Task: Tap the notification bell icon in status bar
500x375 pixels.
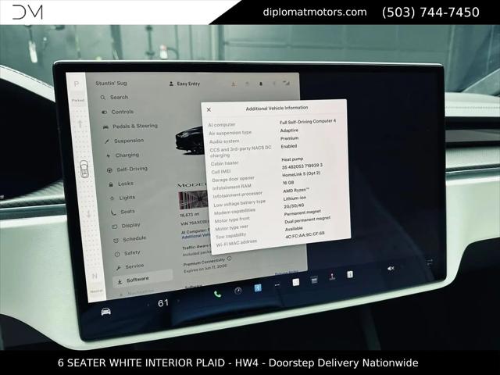Action: [x=260, y=84]
